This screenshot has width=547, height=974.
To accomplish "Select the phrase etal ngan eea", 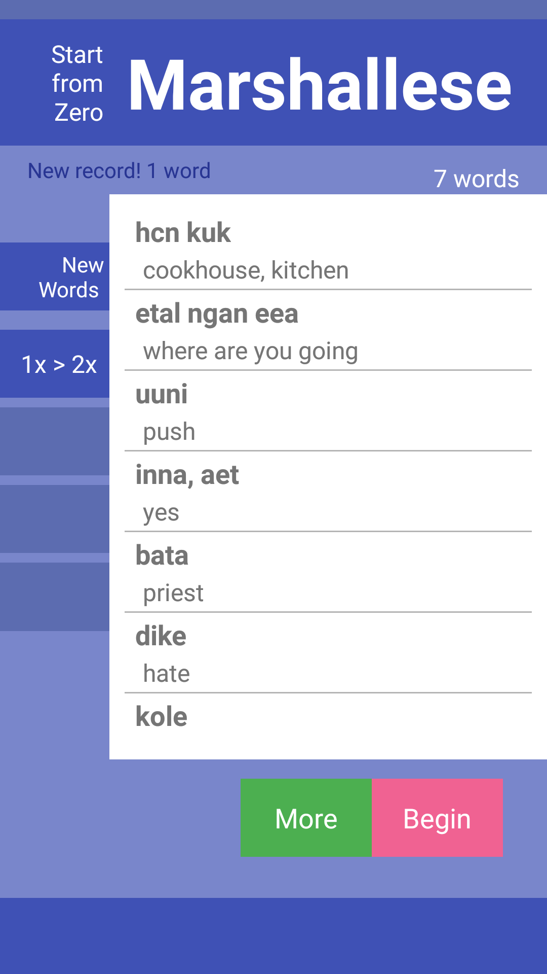I will click(217, 314).
